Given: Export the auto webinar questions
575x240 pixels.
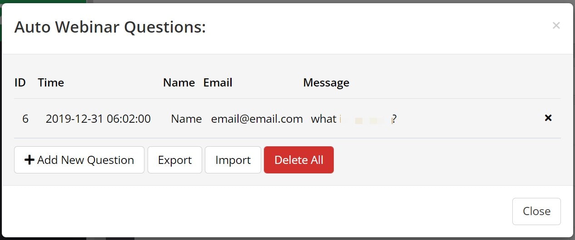Looking at the screenshot, I should (x=175, y=160).
